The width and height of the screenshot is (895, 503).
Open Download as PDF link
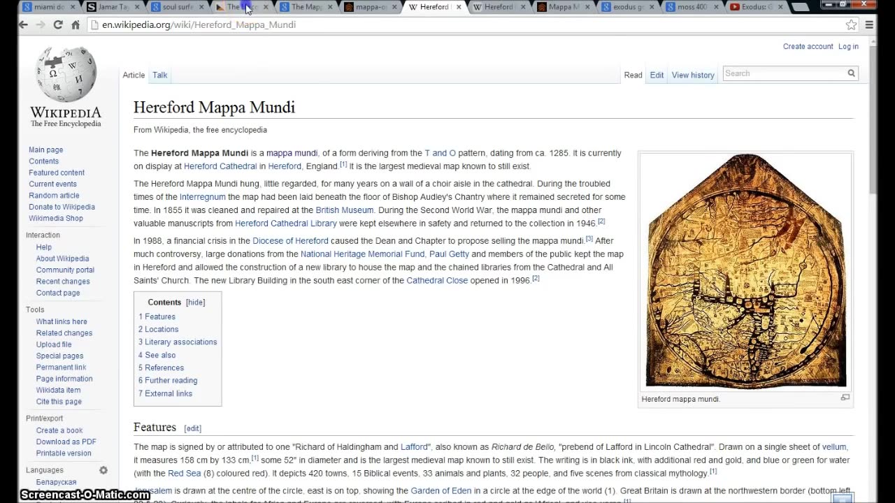pyautogui.click(x=66, y=442)
